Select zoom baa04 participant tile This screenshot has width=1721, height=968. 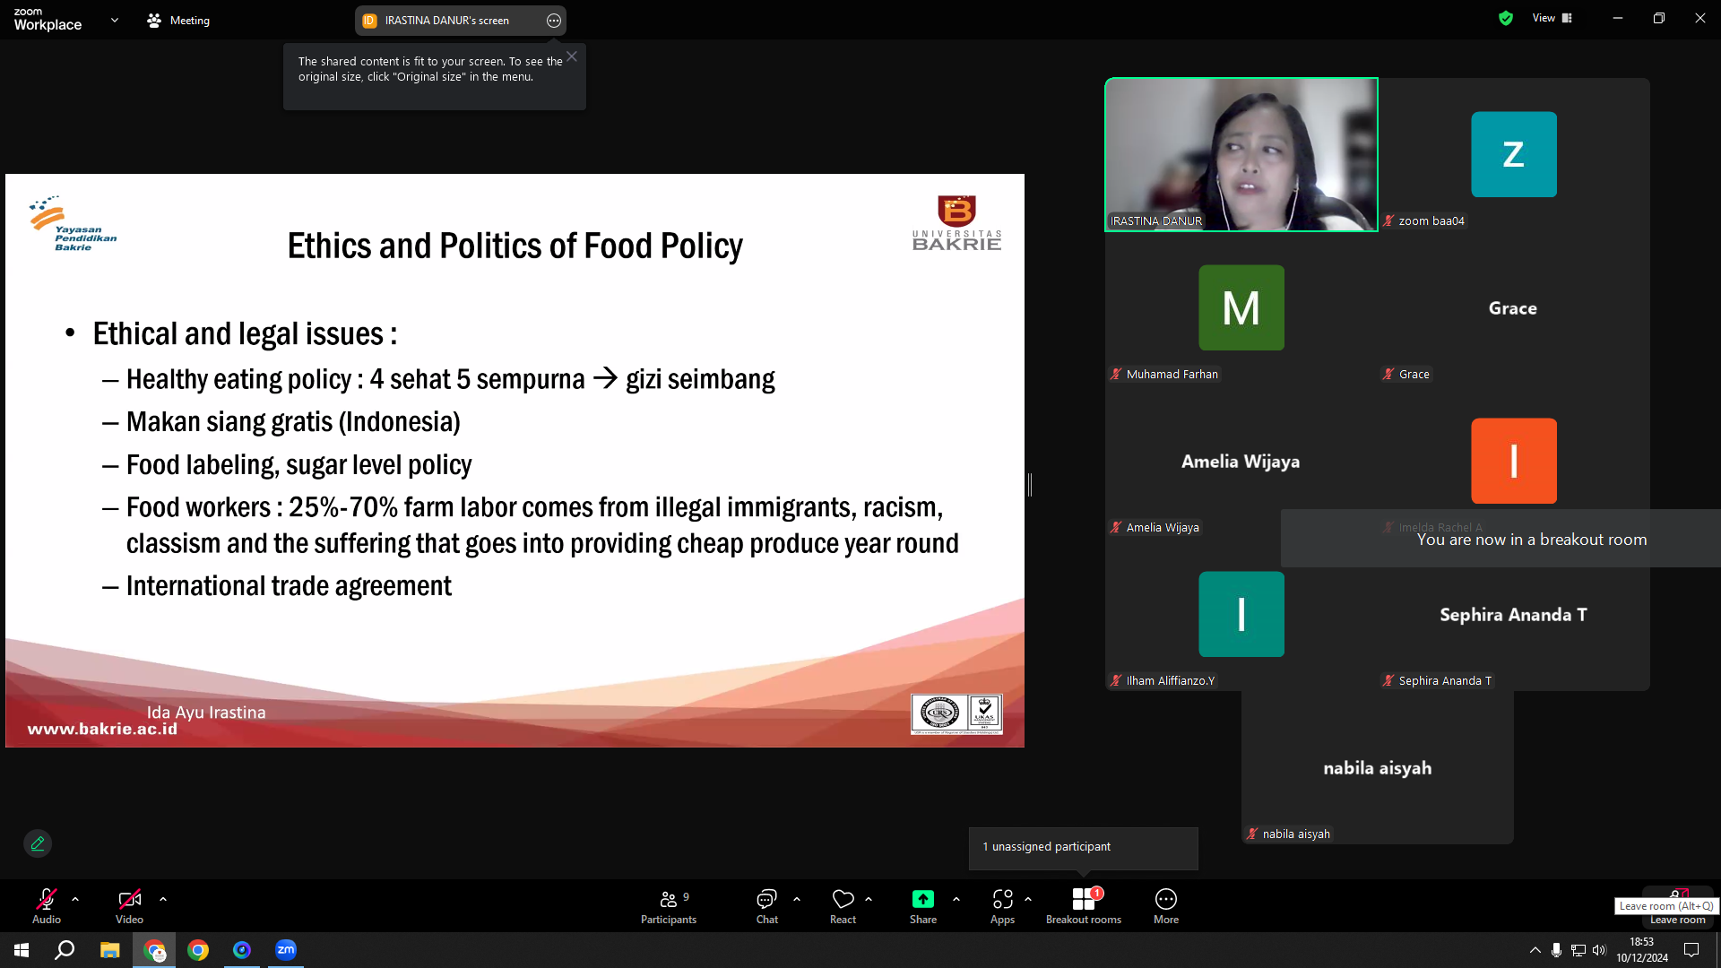(1514, 154)
